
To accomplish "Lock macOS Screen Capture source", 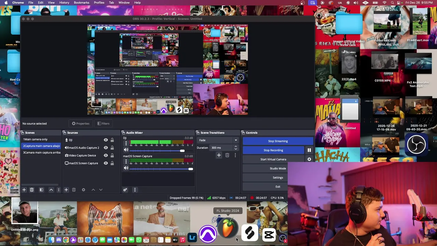I will click(112, 163).
